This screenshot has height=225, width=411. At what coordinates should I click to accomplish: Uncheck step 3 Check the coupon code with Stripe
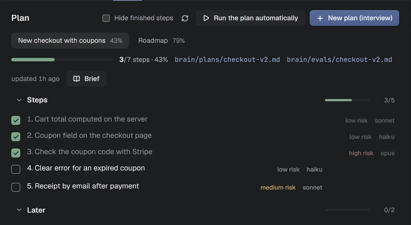pyautogui.click(x=16, y=153)
